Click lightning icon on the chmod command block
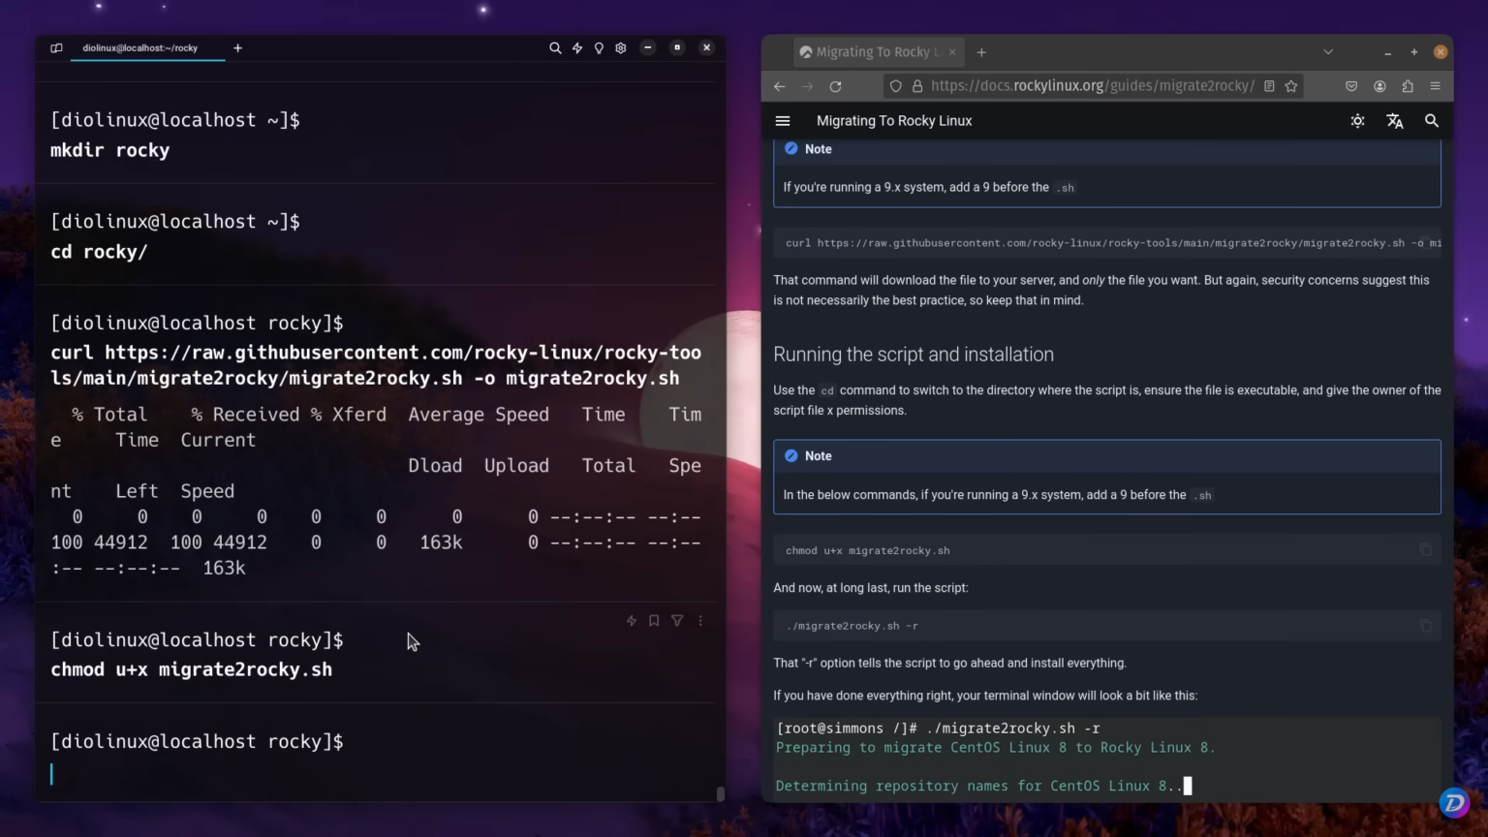The image size is (1488, 837). point(632,621)
